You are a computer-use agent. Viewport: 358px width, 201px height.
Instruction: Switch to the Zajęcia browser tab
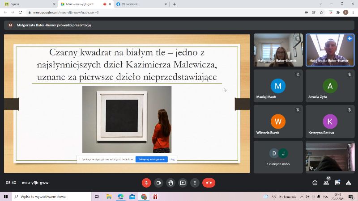tap(29, 4)
